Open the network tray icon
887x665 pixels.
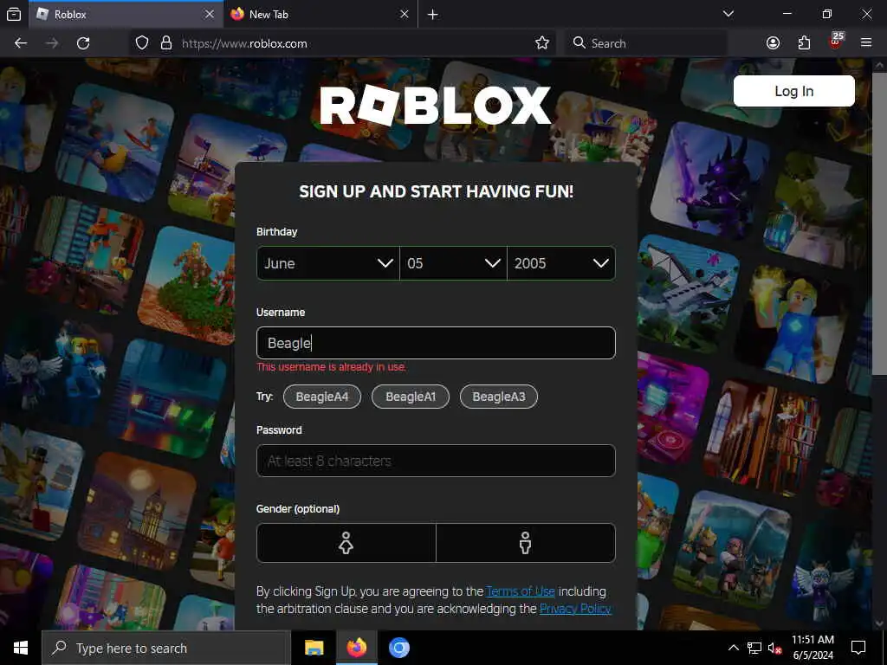point(754,648)
